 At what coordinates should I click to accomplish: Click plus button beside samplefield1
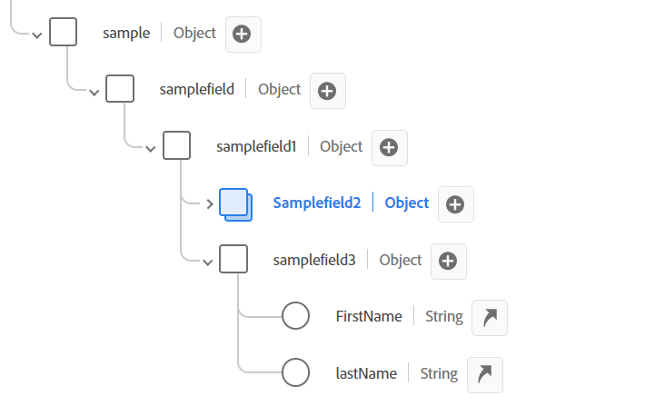pyautogui.click(x=390, y=148)
